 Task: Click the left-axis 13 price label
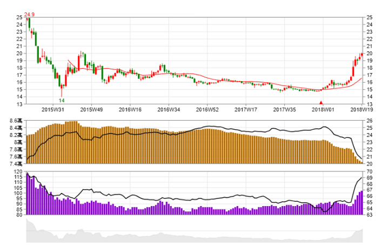[19, 104]
